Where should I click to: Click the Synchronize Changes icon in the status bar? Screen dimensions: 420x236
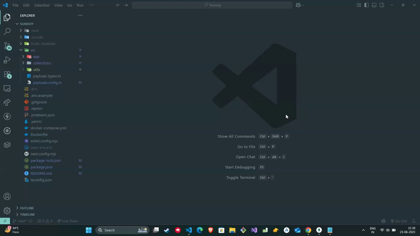[31, 221]
